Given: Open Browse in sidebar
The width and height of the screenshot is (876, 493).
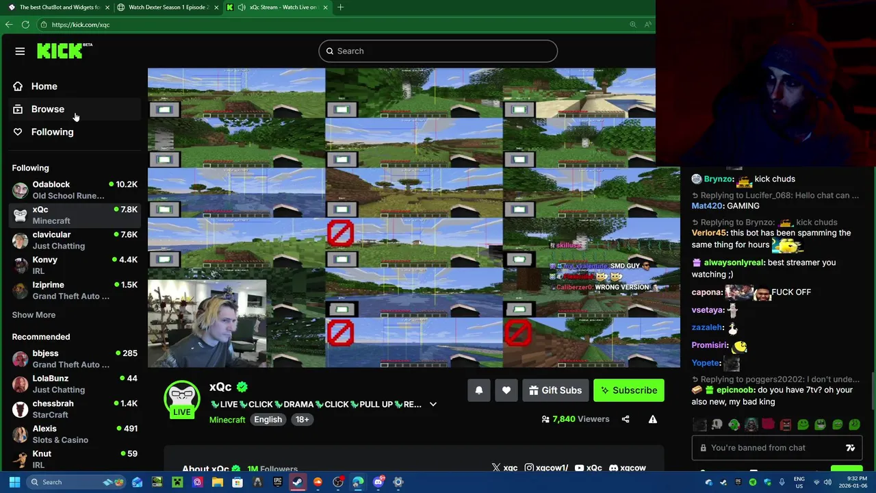Looking at the screenshot, I should click(x=75, y=109).
